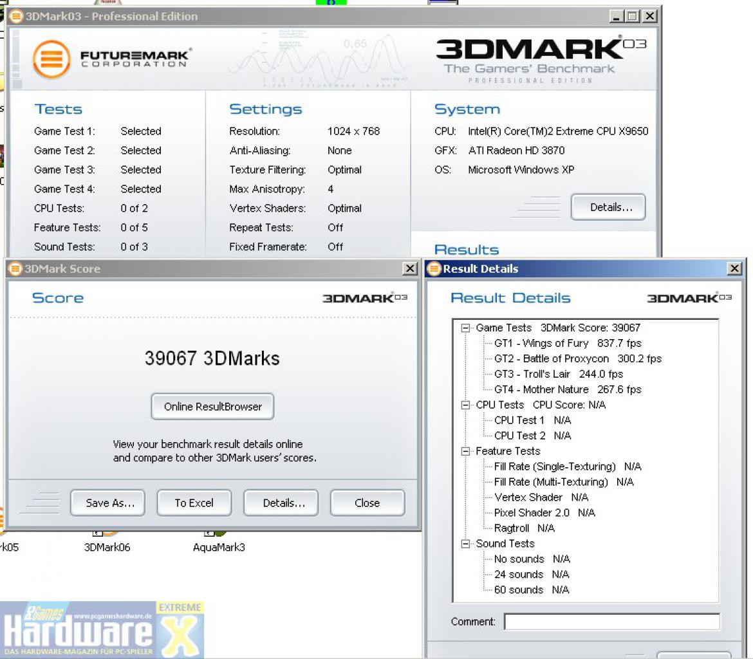Maximize the 3DMark03 main window

point(633,16)
